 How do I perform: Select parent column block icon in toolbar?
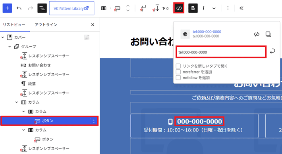tap(104, 8)
